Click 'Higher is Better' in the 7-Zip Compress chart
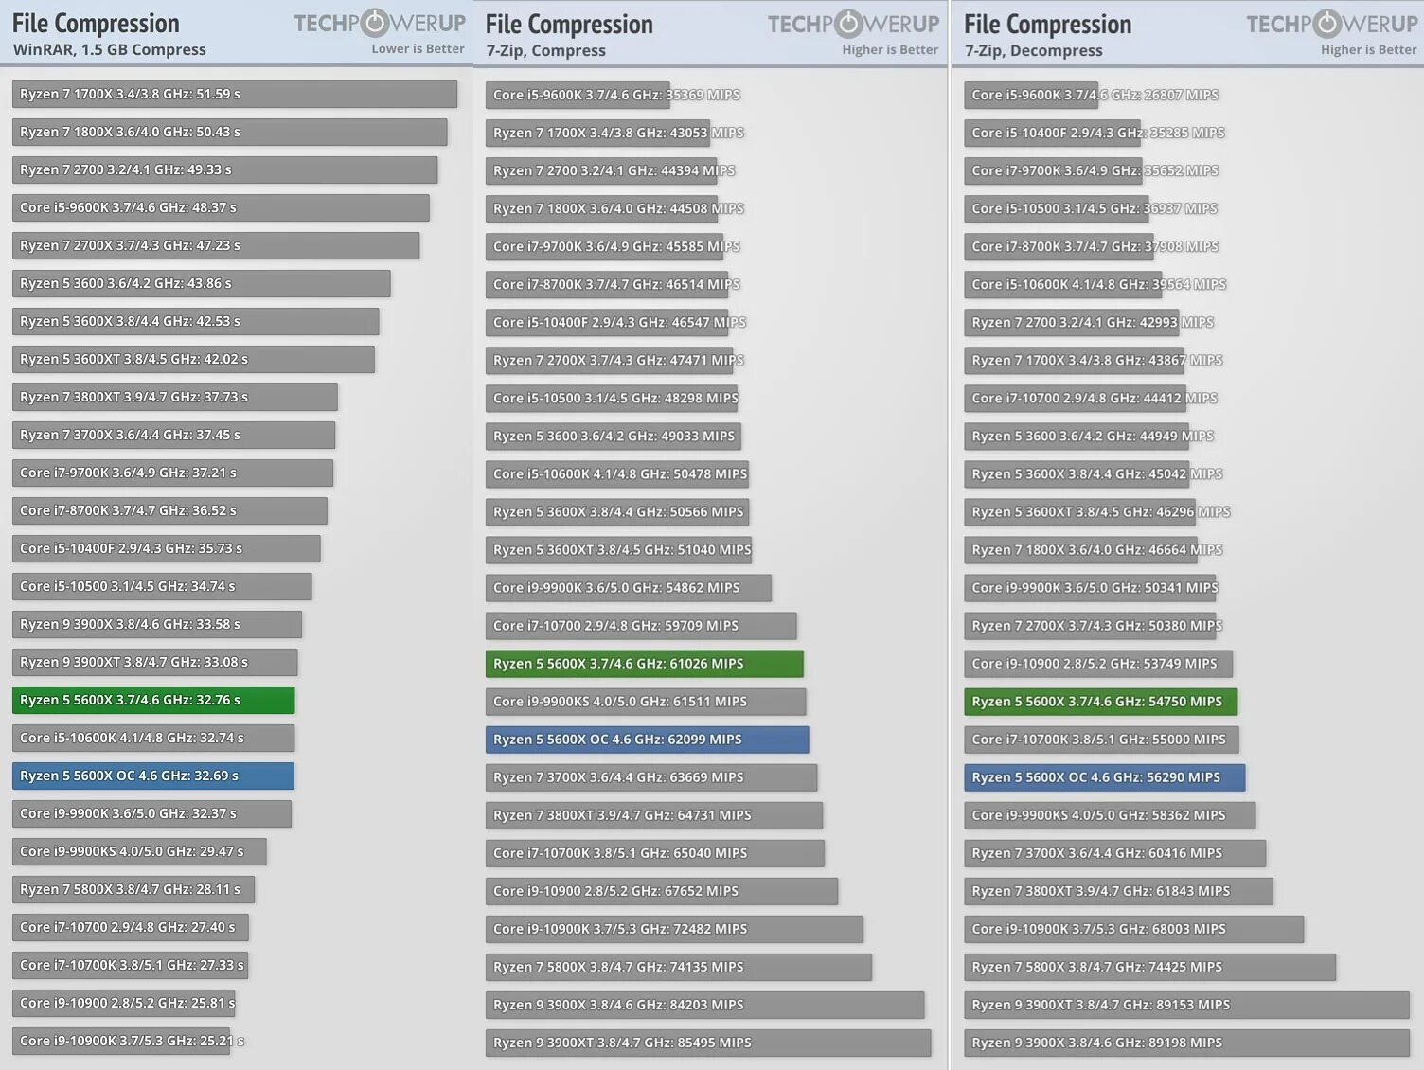The image size is (1424, 1070). (890, 49)
